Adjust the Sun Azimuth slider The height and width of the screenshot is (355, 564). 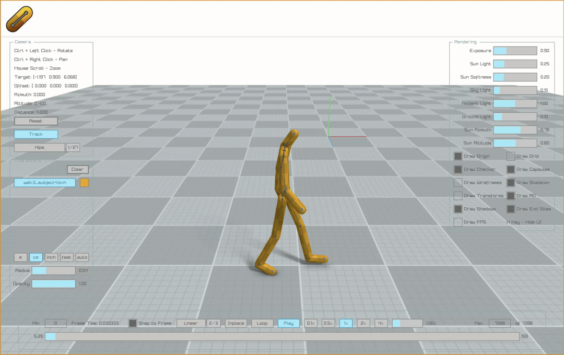[x=515, y=130]
